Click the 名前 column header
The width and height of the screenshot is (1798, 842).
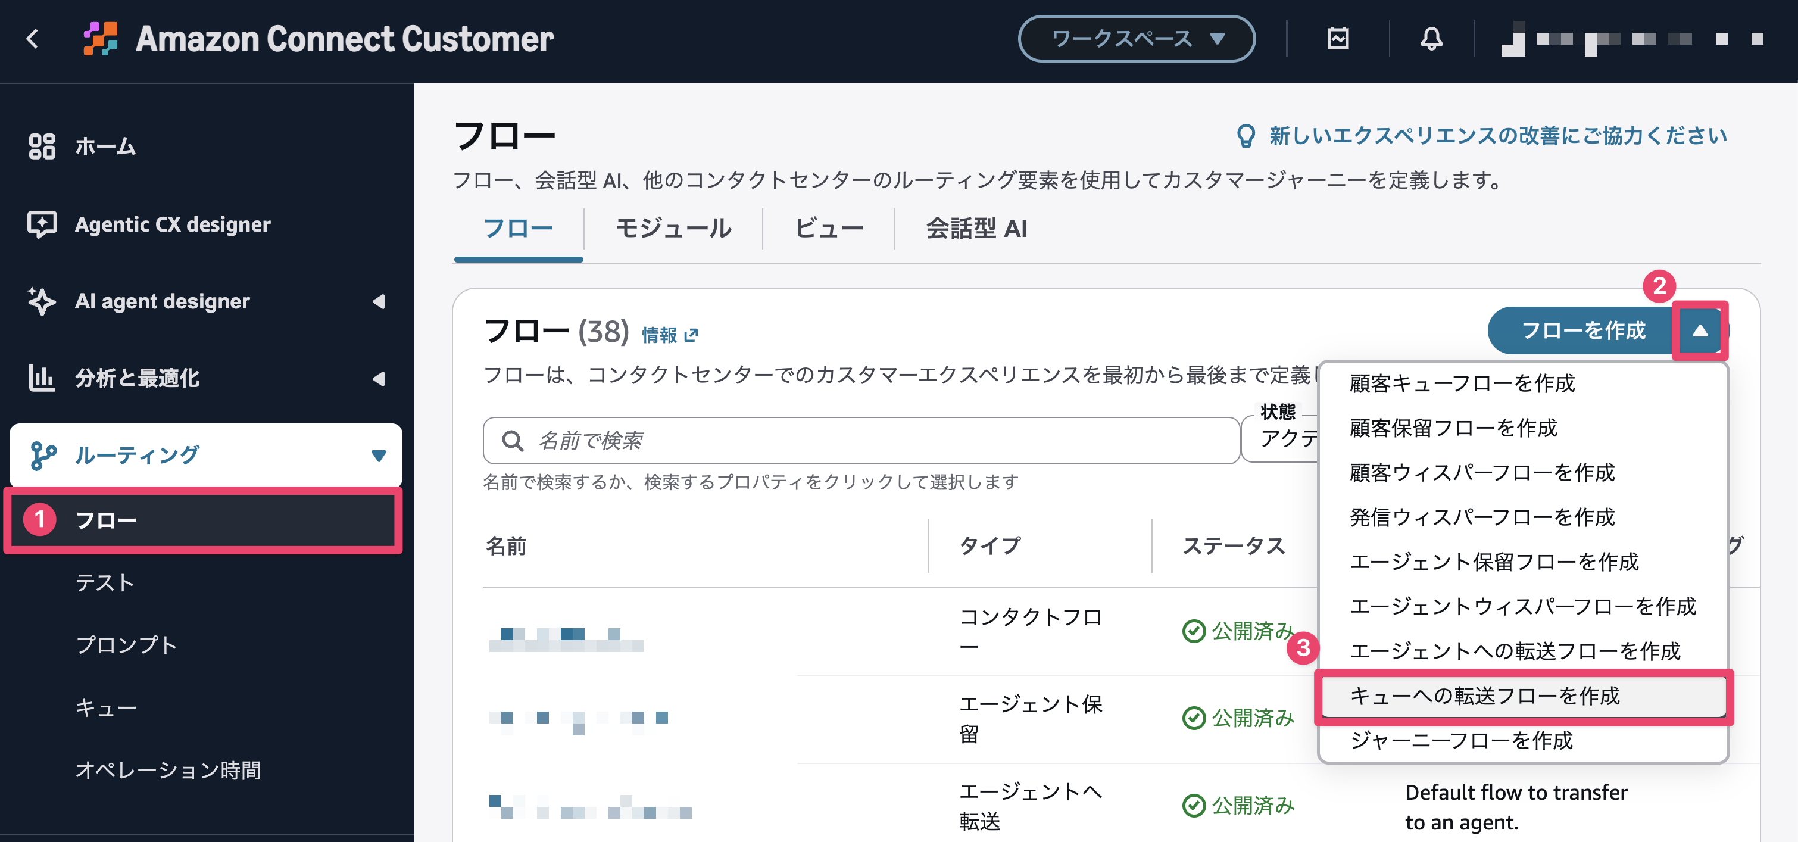pyautogui.click(x=506, y=546)
